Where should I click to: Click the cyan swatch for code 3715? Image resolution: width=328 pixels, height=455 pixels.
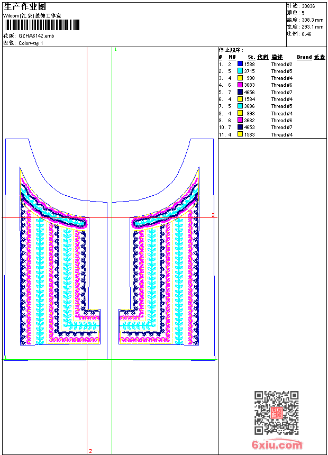pos(240,71)
